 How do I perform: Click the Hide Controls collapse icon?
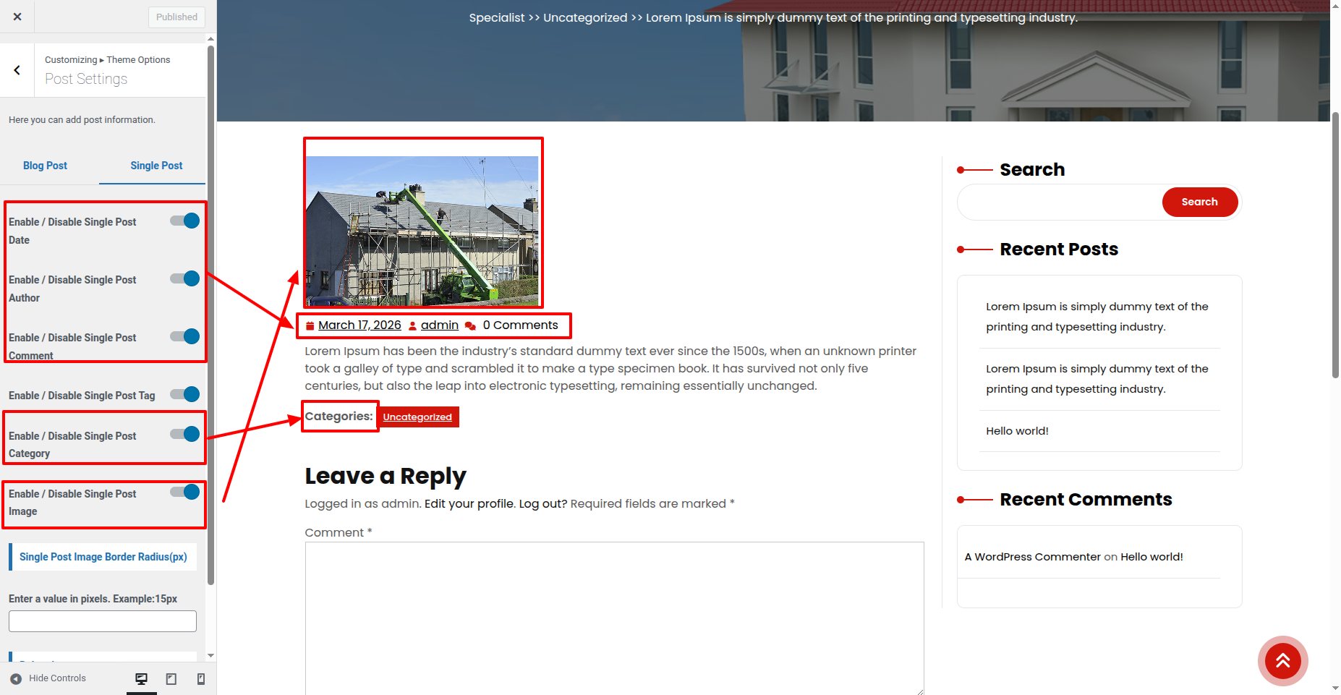(16, 678)
